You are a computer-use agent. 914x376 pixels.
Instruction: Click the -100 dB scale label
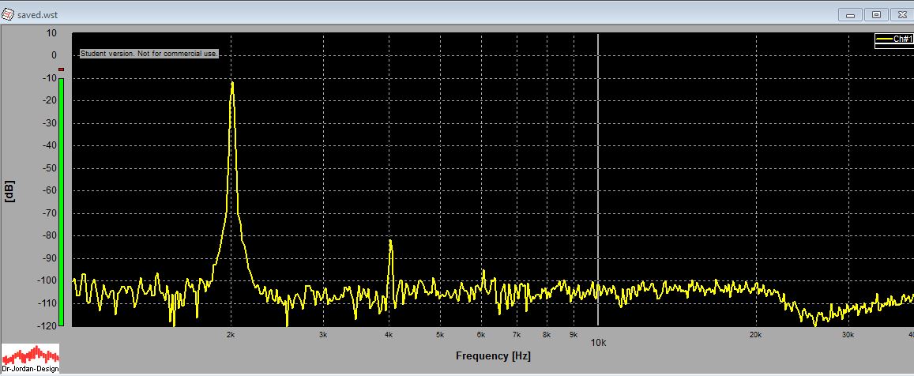point(48,280)
